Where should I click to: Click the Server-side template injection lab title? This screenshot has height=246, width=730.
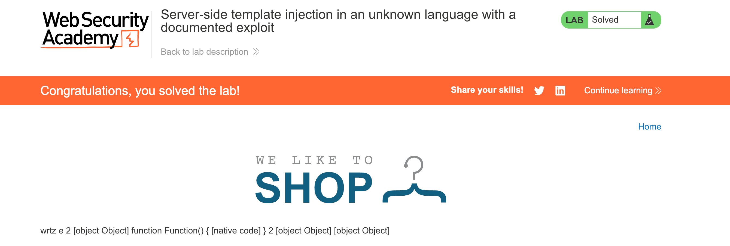(338, 21)
